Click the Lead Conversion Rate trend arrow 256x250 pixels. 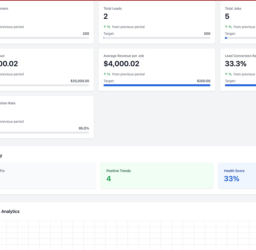pos(226,74)
